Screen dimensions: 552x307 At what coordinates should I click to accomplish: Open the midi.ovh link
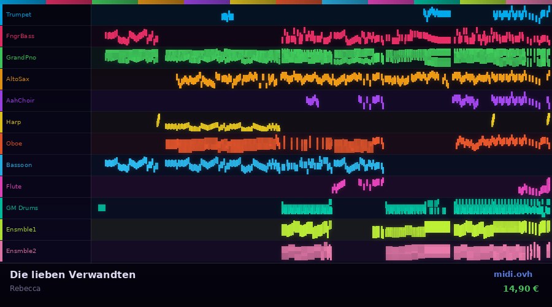[513, 274]
